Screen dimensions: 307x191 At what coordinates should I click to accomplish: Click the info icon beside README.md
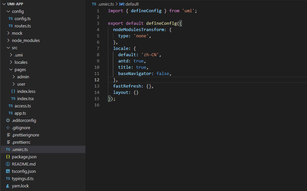pyautogui.click(x=8, y=164)
